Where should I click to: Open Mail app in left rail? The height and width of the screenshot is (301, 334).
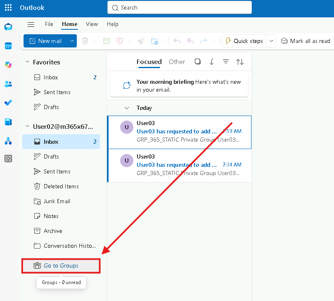click(8, 27)
